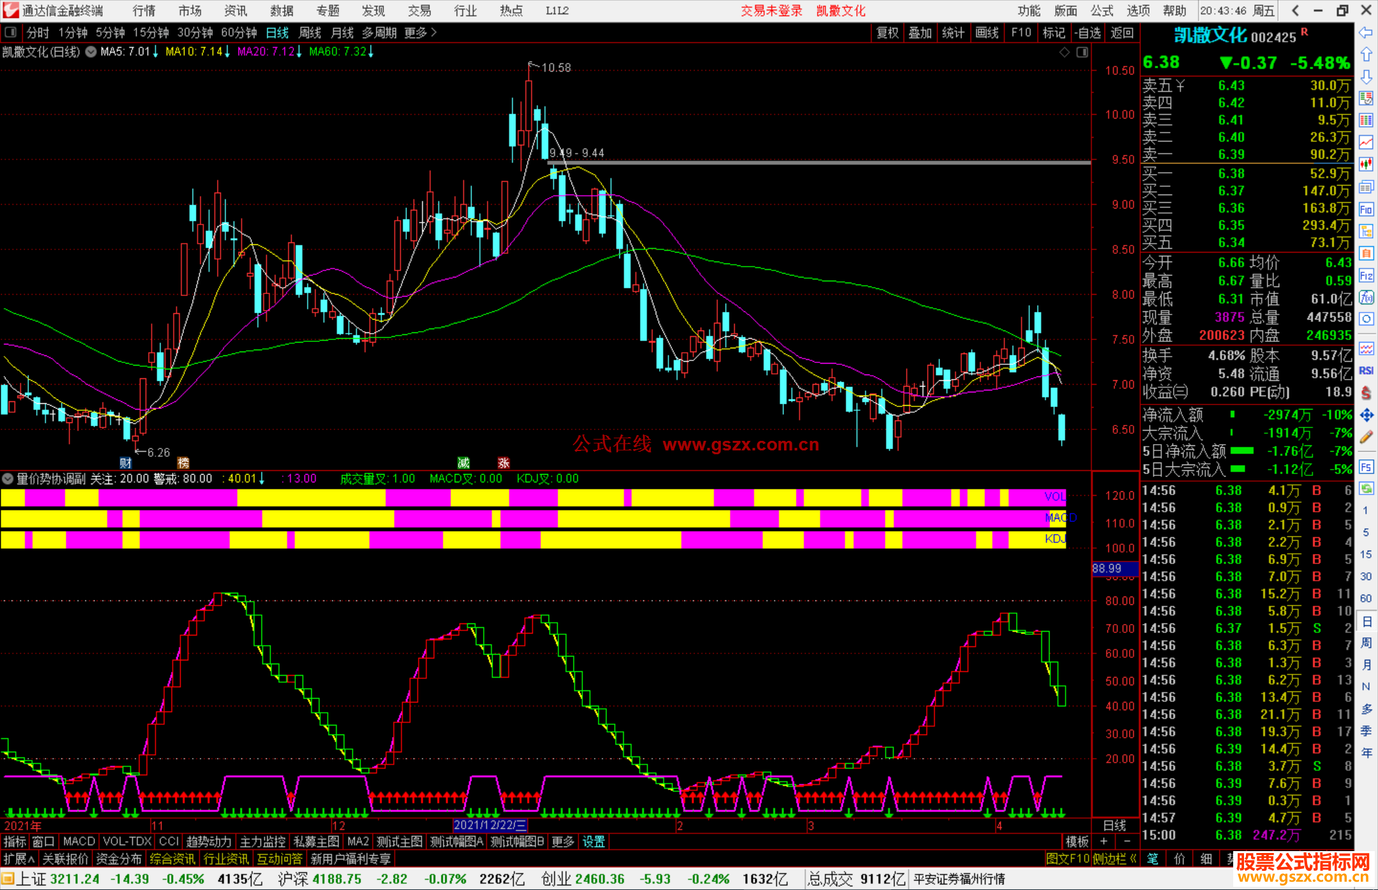Switch to 15分钟 period
This screenshot has height=890, width=1378.
(x=151, y=33)
